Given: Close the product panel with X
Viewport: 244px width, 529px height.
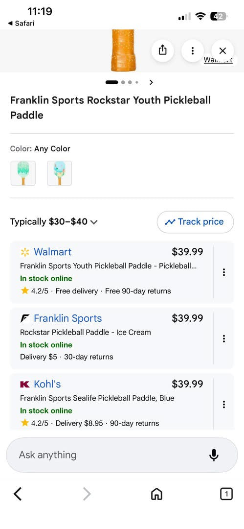Looking at the screenshot, I should 222,50.
